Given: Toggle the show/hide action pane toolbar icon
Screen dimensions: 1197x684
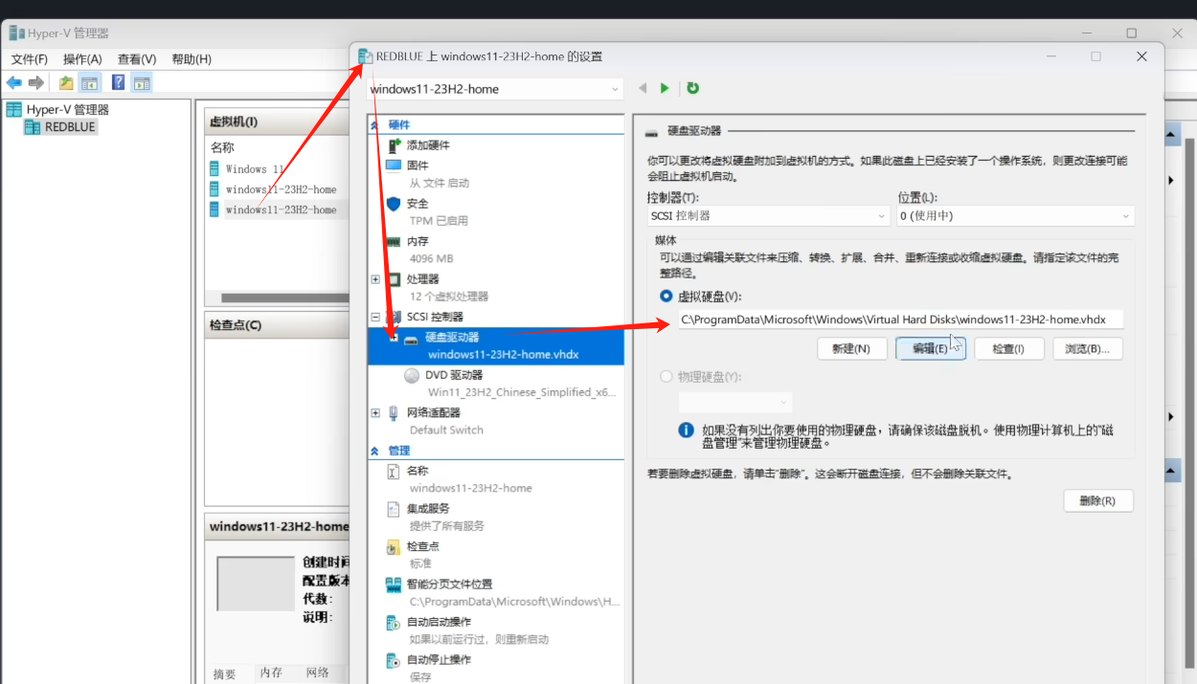Looking at the screenshot, I should 142,83.
